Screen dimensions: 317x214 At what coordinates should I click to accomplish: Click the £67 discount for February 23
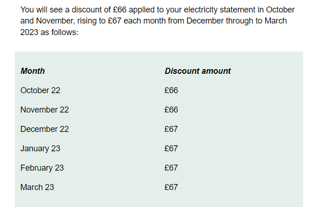pos(171,168)
